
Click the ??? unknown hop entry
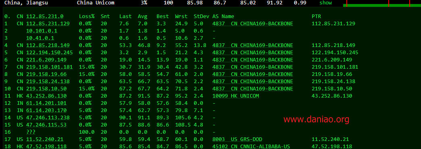click(x=31, y=132)
